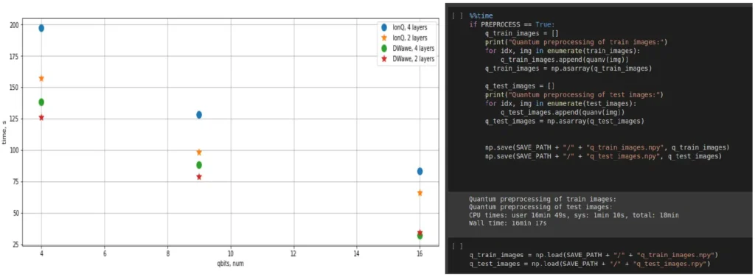Click the blue point at 9 qbits
The width and height of the screenshot is (755, 277).
tap(199, 114)
